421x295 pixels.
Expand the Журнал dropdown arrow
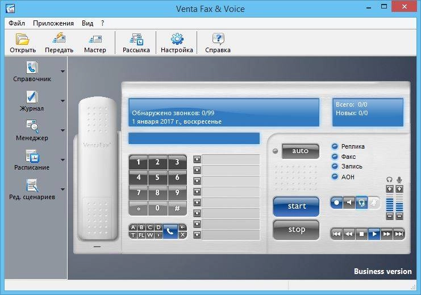(x=62, y=101)
